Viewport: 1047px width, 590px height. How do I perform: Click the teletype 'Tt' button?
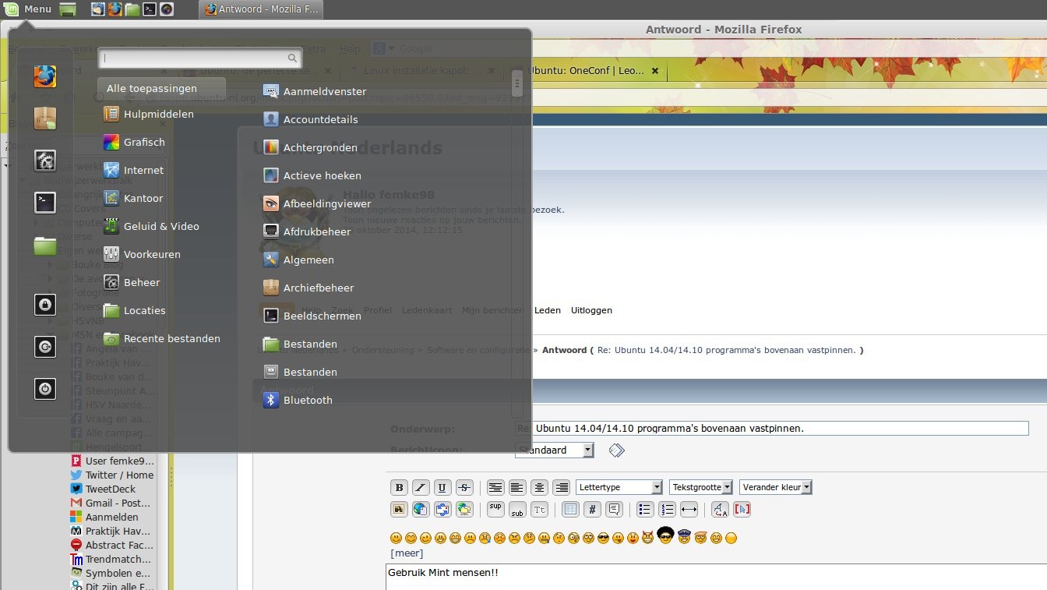539,510
